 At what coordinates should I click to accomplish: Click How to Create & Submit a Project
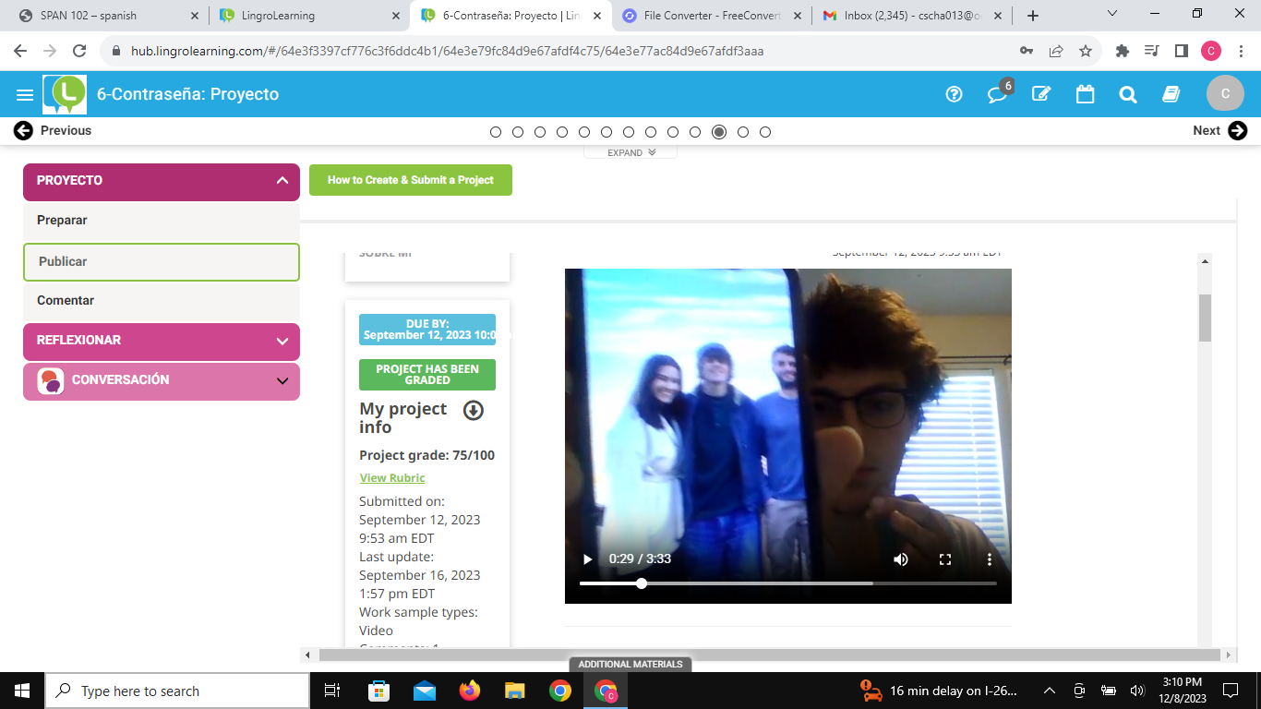click(x=410, y=180)
